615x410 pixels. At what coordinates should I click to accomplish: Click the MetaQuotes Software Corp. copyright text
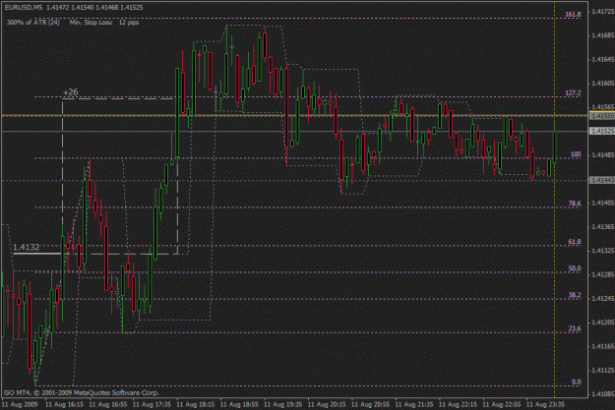coord(82,392)
